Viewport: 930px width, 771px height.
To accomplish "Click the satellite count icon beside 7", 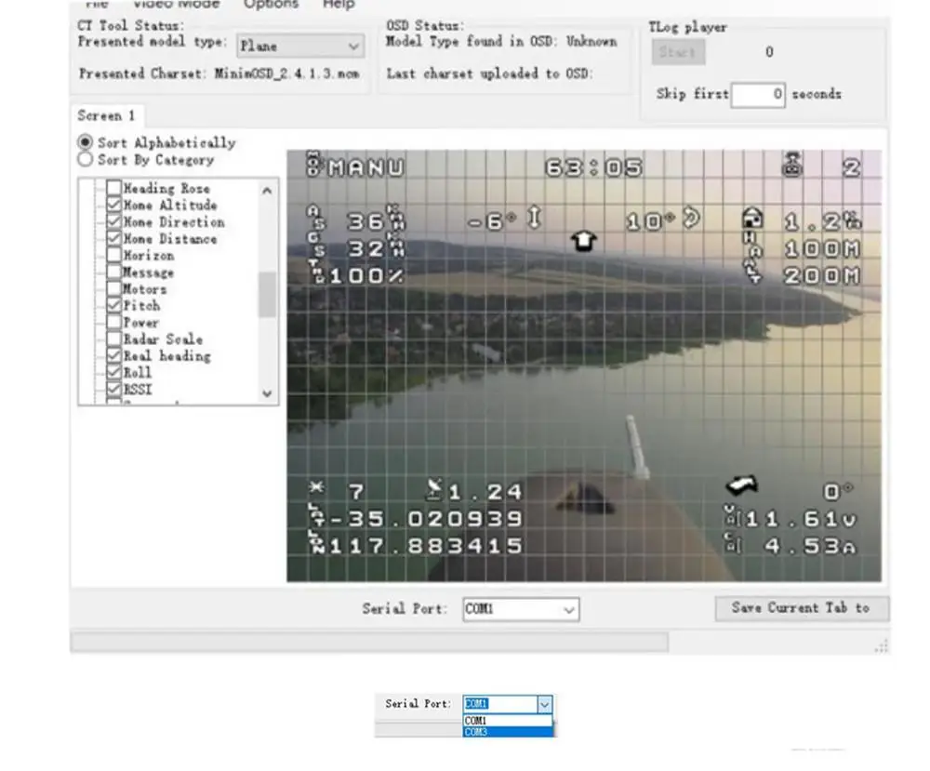I will pyautogui.click(x=317, y=487).
